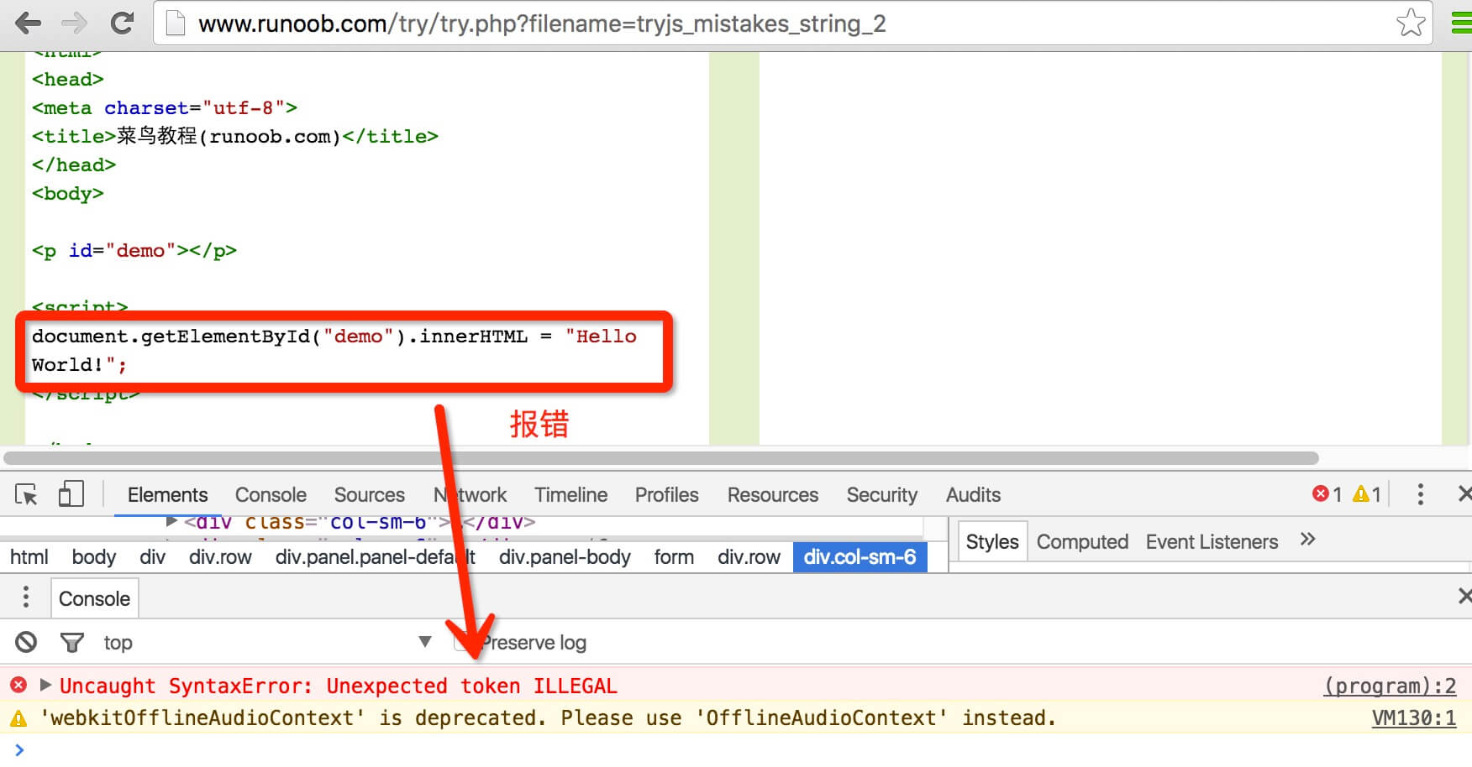
Task: Open the top execution context dropdown
Action: pyautogui.click(x=424, y=642)
